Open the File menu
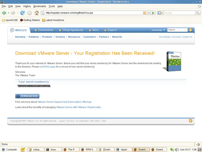 pos(4,6)
